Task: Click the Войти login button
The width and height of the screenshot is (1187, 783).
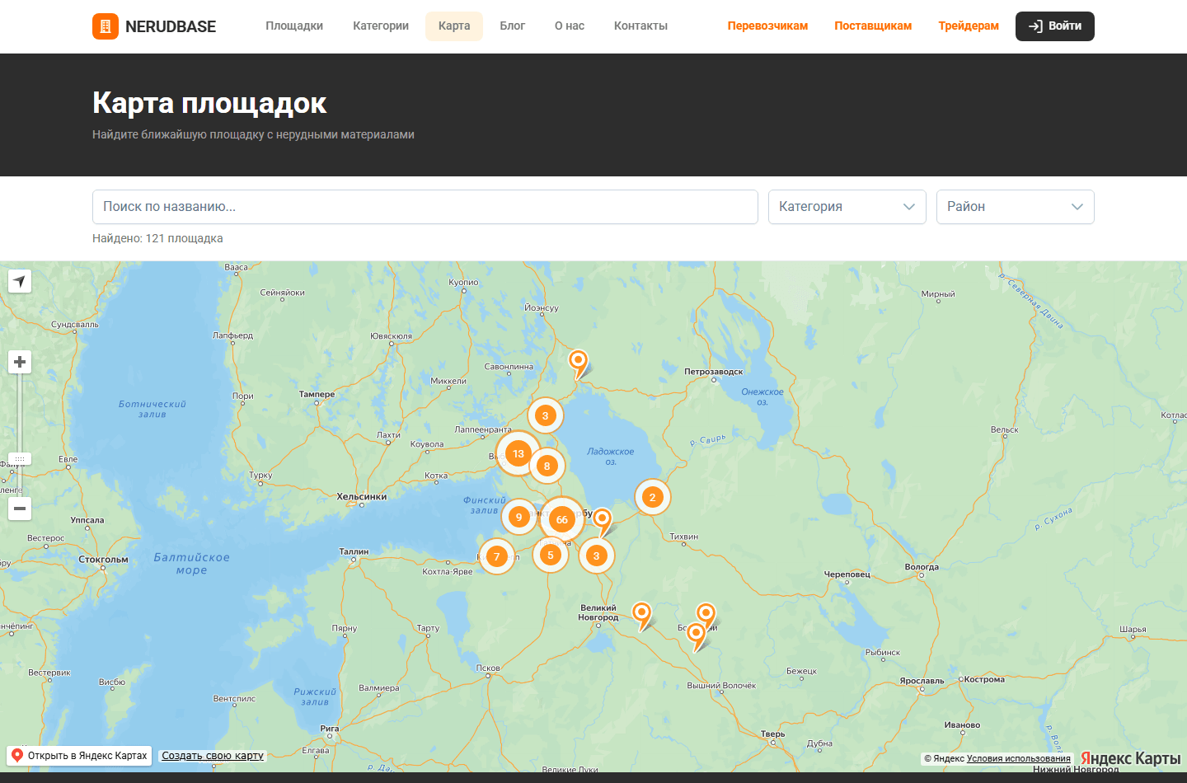Action: (1055, 26)
